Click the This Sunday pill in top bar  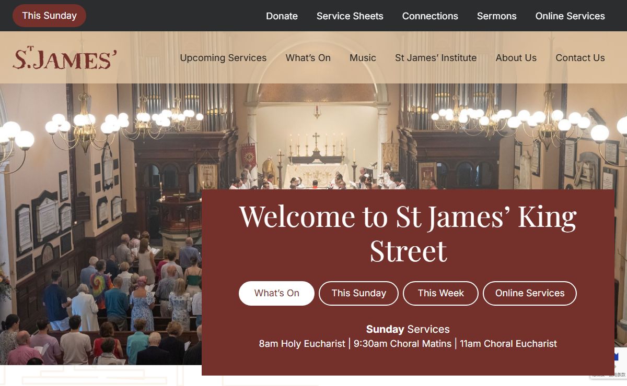49,16
